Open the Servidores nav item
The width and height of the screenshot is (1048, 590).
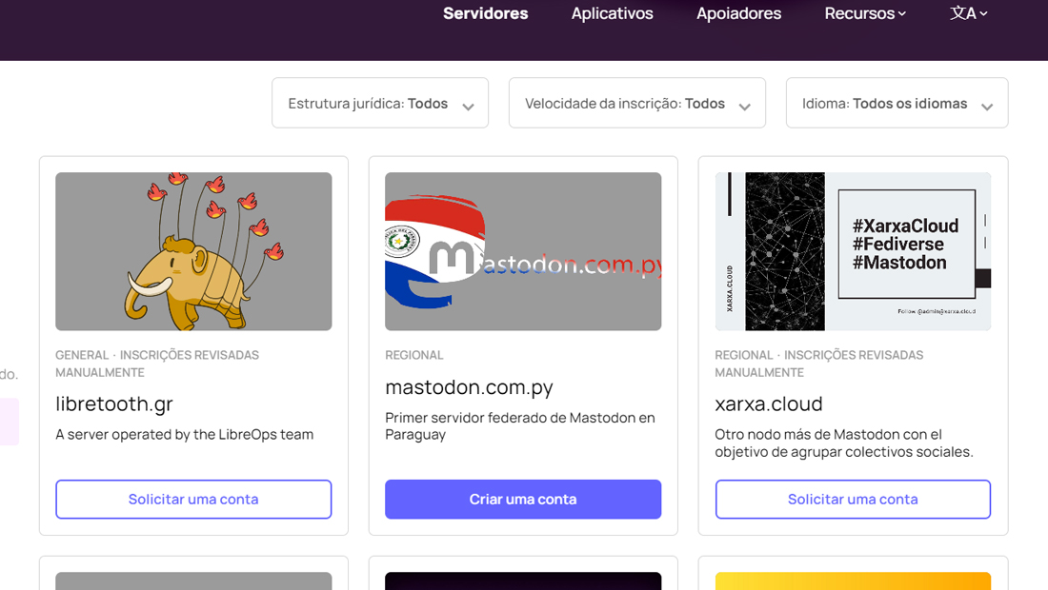click(485, 13)
